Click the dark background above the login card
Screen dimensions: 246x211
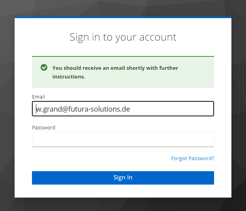click(123, 8)
